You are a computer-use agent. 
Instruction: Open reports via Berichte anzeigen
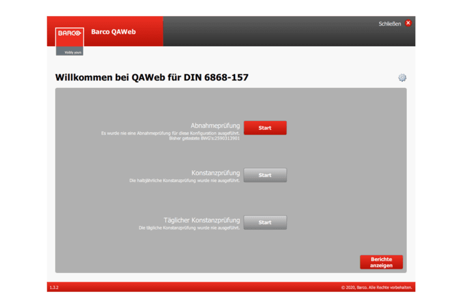(381, 262)
